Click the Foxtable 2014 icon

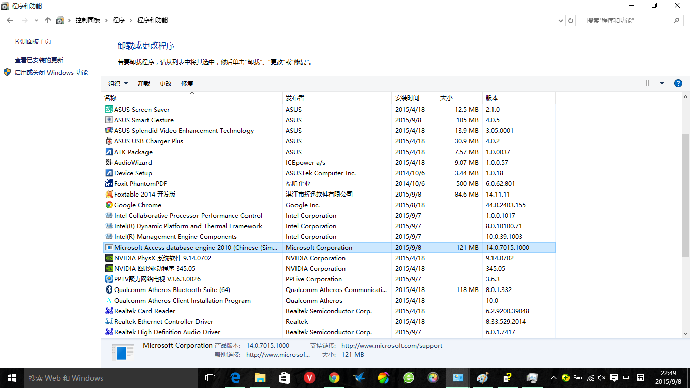tap(109, 194)
